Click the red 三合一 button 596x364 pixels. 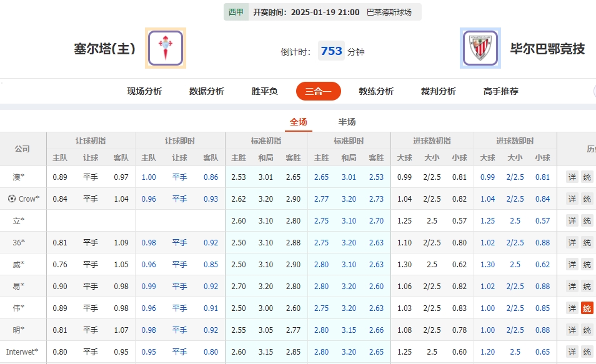318,91
